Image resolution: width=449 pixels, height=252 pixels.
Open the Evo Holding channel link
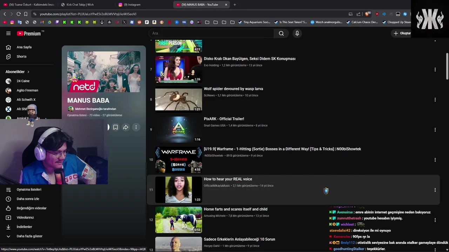coord(211,65)
